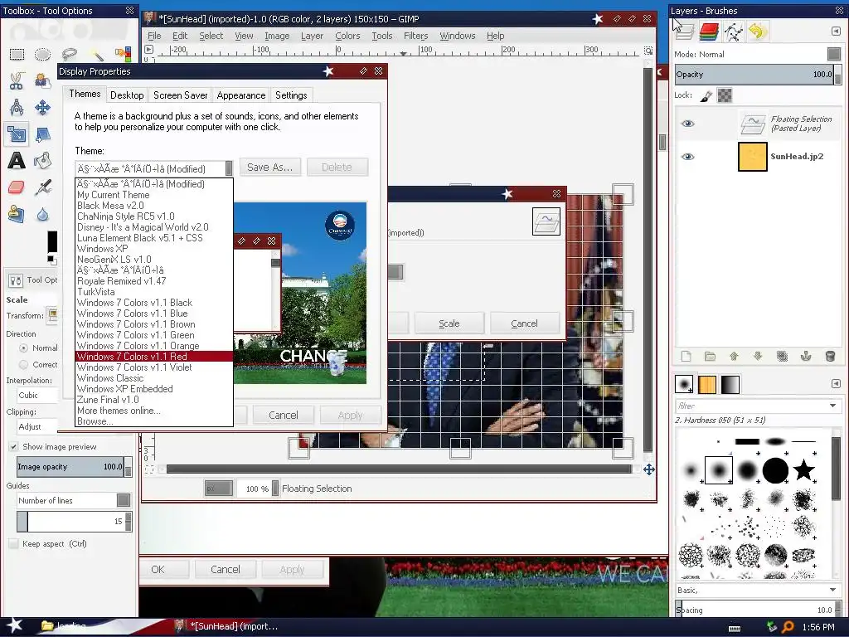Delete layer with trash icon
This screenshot has width=849, height=637.
(x=829, y=356)
